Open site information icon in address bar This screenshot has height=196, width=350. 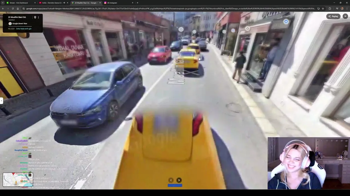pyautogui.click(x=24, y=8)
